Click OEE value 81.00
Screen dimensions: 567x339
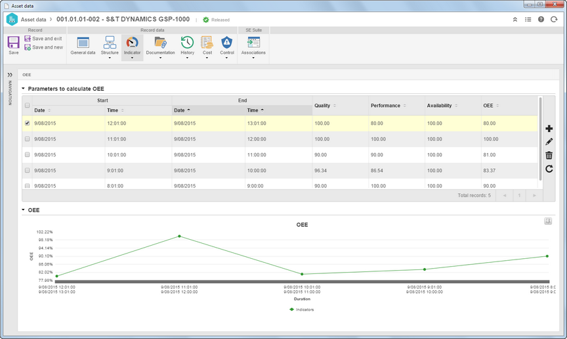click(x=490, y=154)
